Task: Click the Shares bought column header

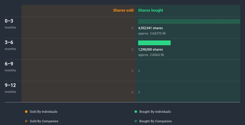Action: point(151,10)
